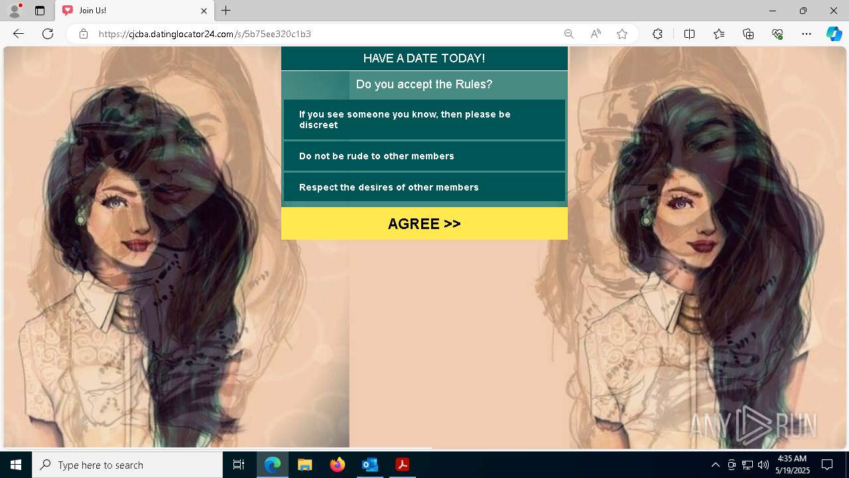
Task: Open Settings and more menu
Action: tap(807, 34)
